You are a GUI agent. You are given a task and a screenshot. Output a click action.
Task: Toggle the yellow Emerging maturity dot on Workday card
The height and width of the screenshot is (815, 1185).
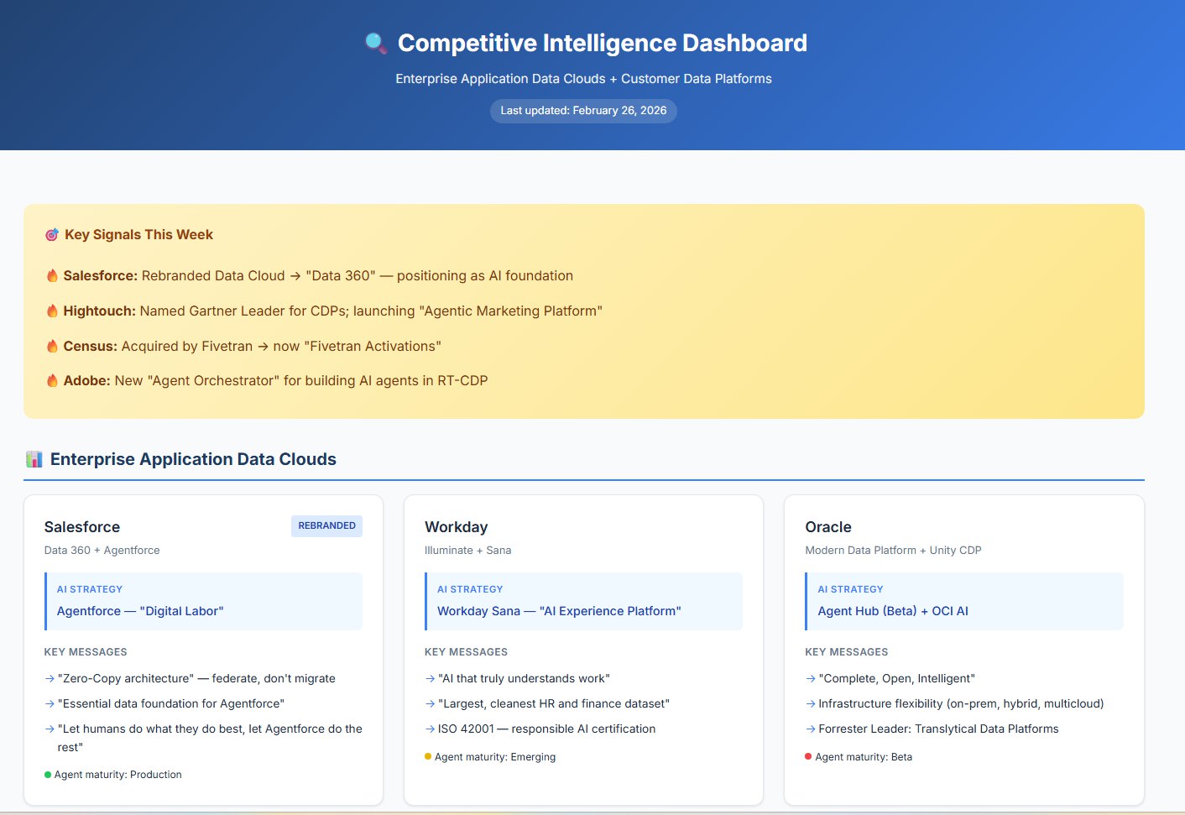428,756
